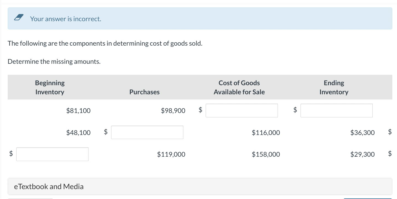397x199 pixels.
Task: Click the Cost of Goods Available input on row one
Action: pyautogui.click(x=242, y=110)
